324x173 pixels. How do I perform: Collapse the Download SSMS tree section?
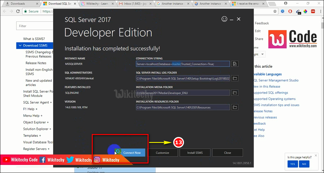pos(20,45)
